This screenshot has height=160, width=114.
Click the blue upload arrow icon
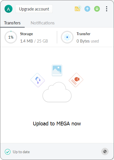(87, 9)
